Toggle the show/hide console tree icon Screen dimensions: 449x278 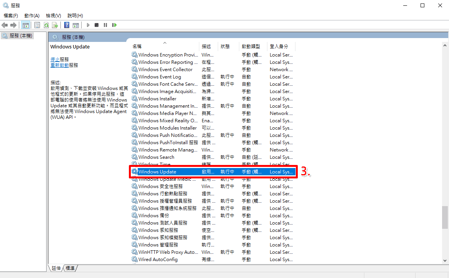25,25
